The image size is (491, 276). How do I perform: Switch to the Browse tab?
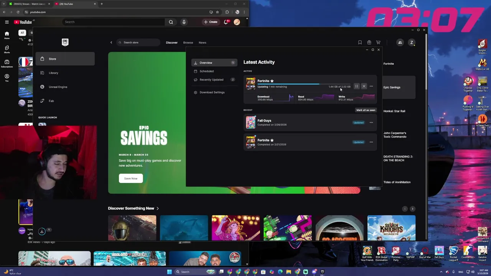188,43
